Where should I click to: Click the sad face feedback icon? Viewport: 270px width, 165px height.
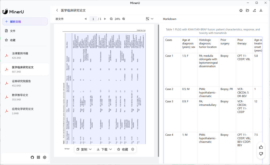click(133, 149)
